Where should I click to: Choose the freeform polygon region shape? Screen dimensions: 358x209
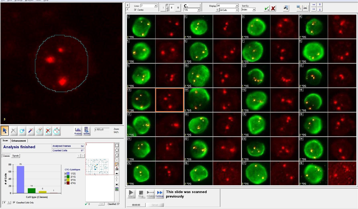click(x=117, y=155)
